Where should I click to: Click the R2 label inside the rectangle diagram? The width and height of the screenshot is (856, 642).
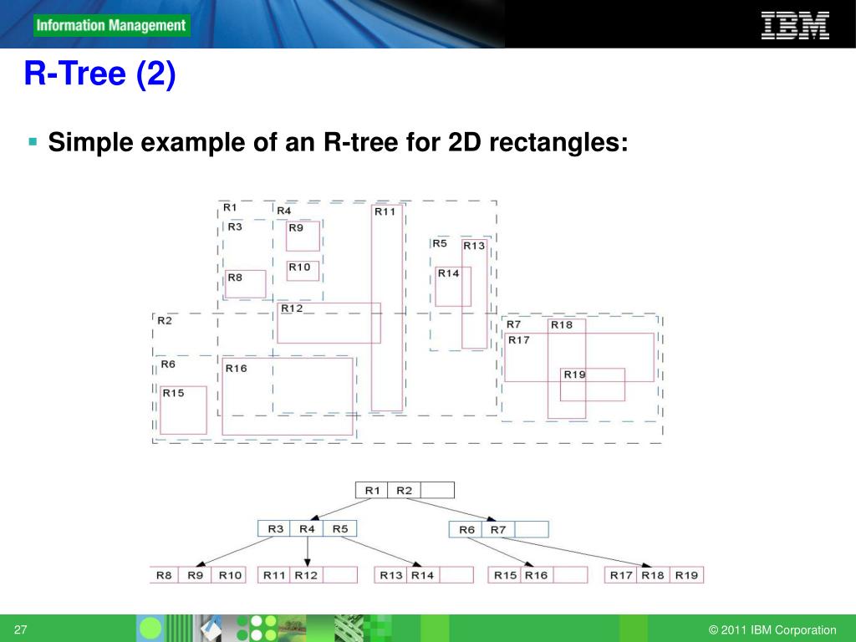[165, 320]
